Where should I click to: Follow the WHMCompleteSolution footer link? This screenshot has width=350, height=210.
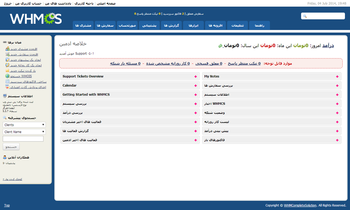(x=300, y=205)
